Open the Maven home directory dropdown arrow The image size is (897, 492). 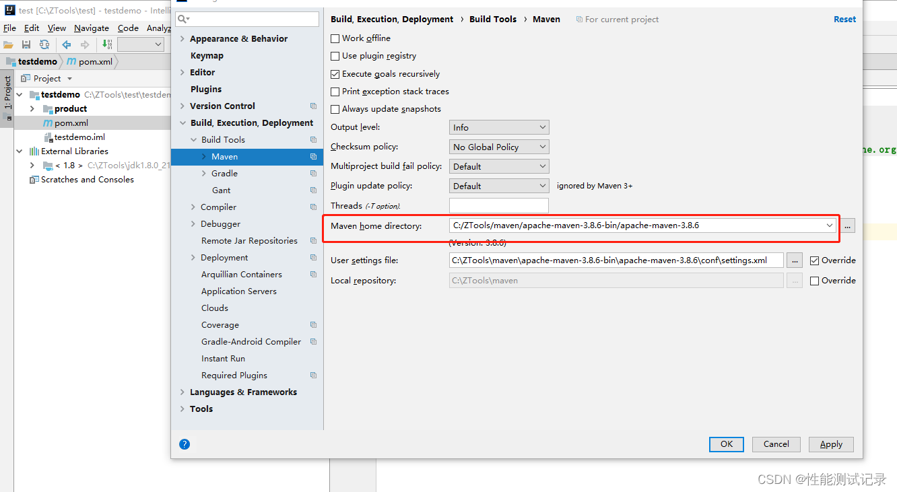tap(830, 225)
